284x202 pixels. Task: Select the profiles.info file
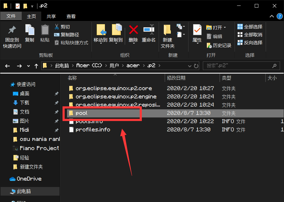pos(93,130)
